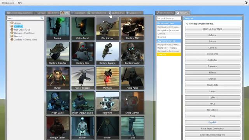Click the Ragdolls cleanup button
This screenshot has height=140, width=249.
coord(212,122)
